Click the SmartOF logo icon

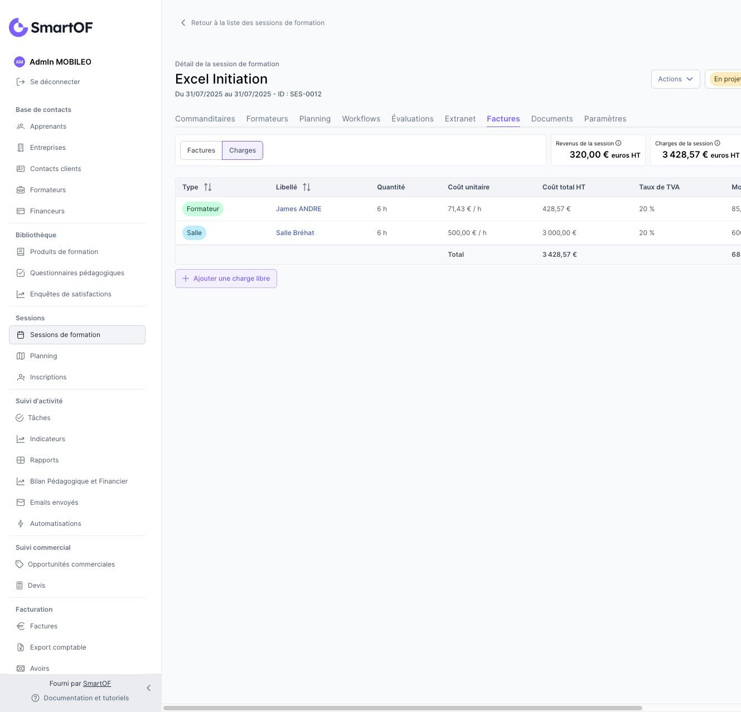(x=18, y=27)
